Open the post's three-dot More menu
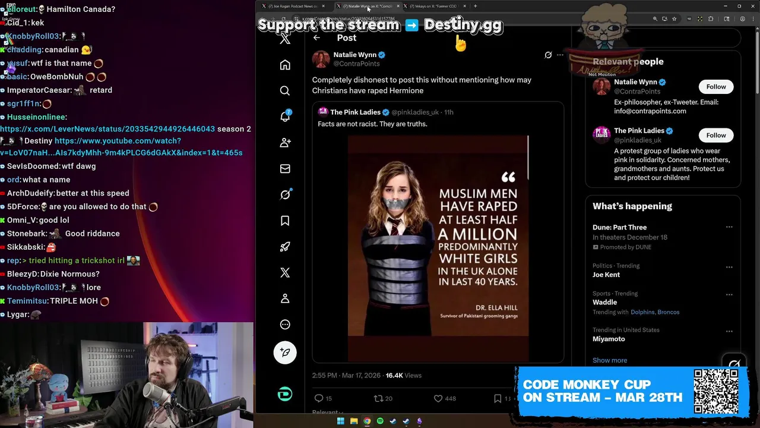760x428 pixels. [x=560, y=55]
